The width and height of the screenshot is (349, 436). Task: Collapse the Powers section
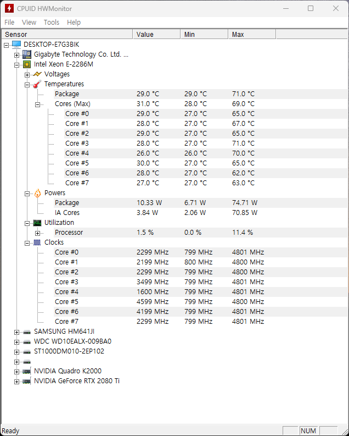pos(27,194)
